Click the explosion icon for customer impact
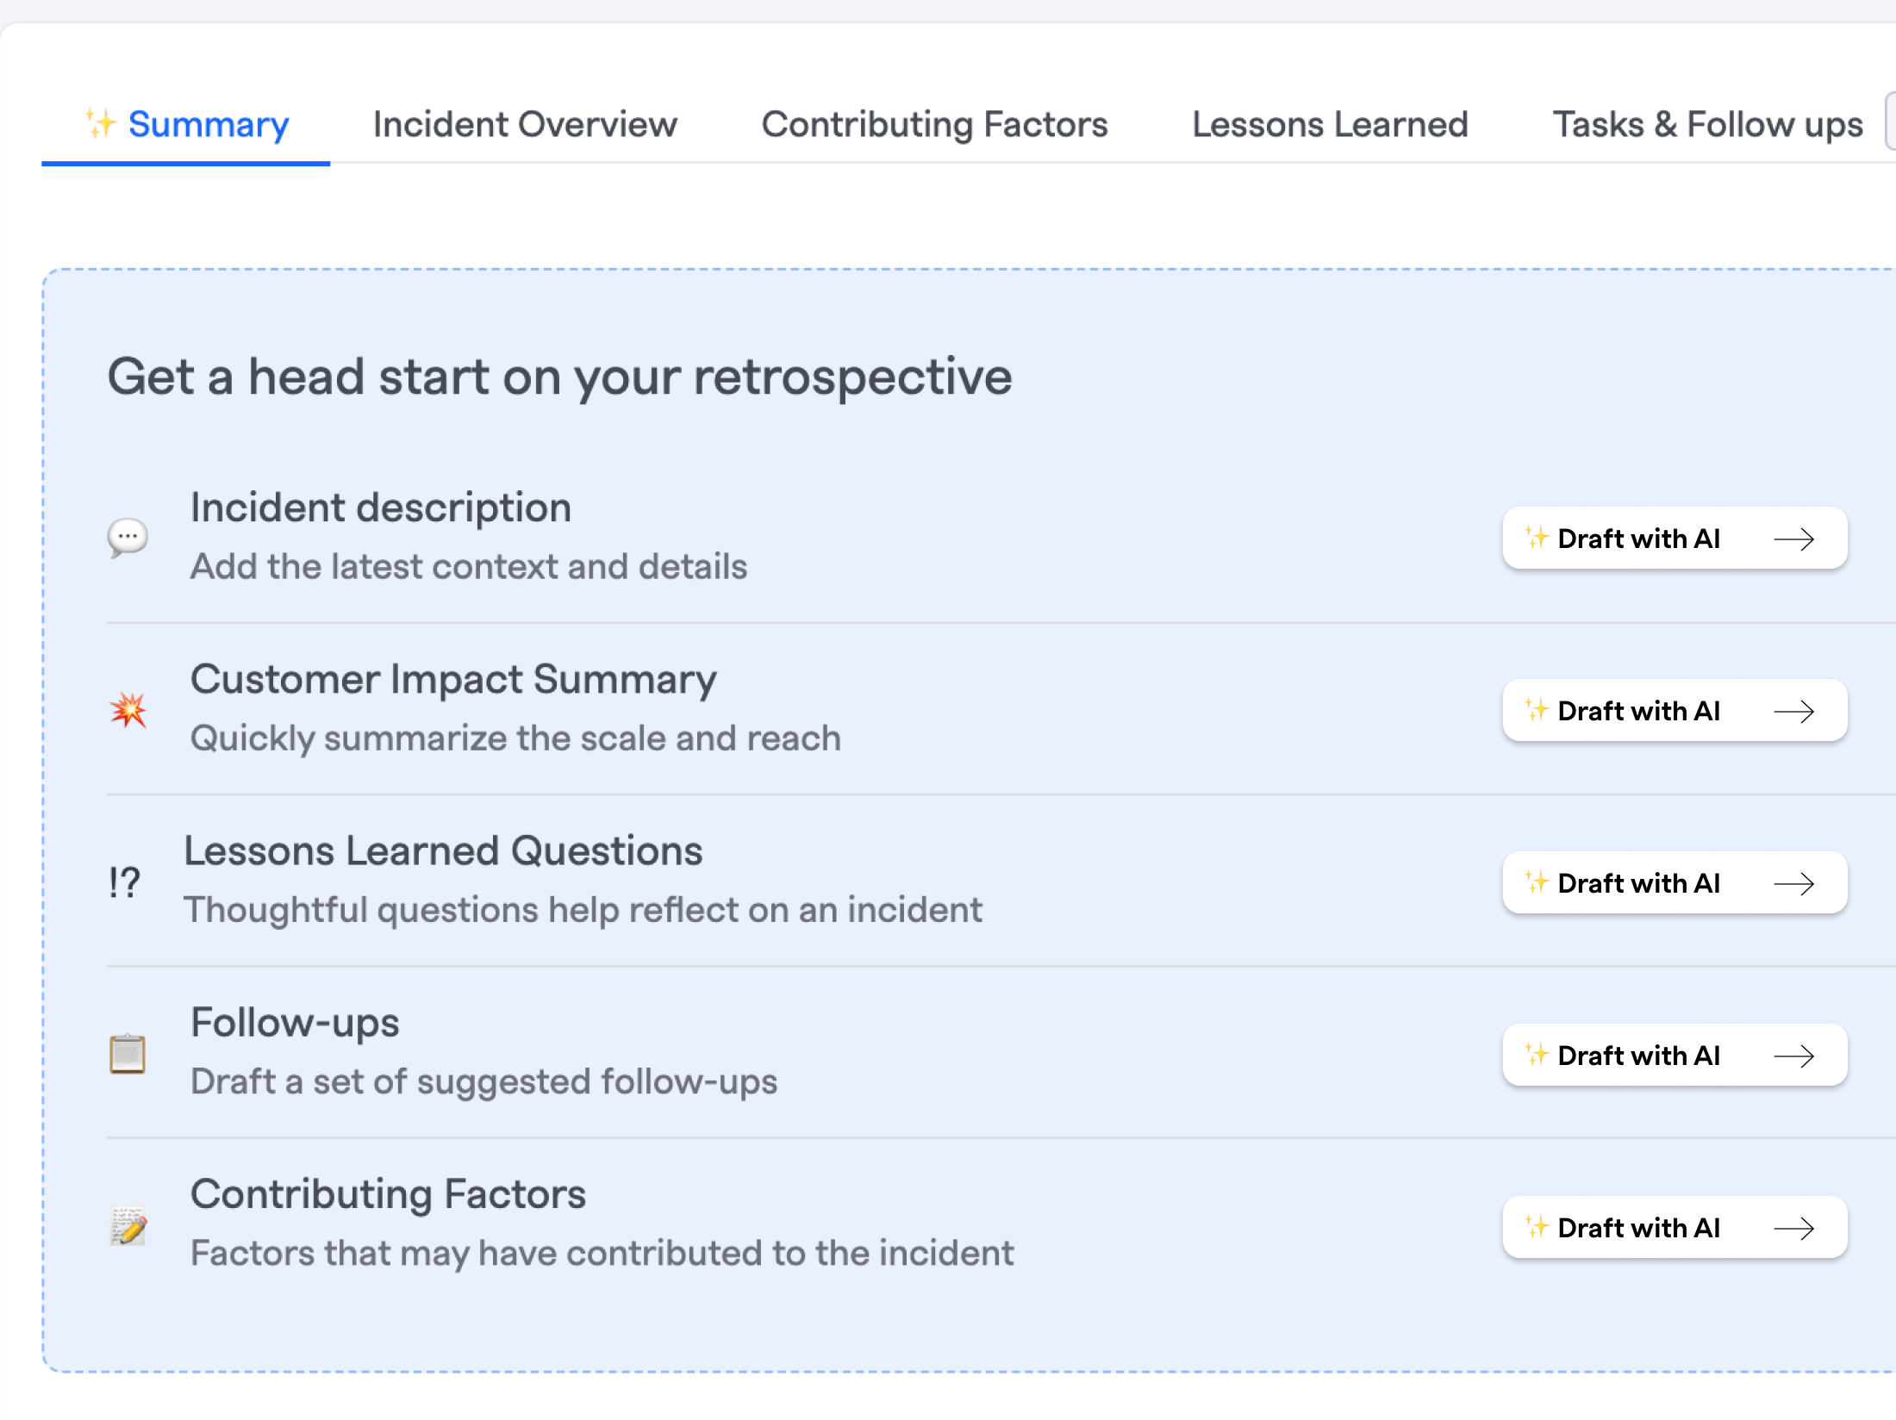 [128, 710]
